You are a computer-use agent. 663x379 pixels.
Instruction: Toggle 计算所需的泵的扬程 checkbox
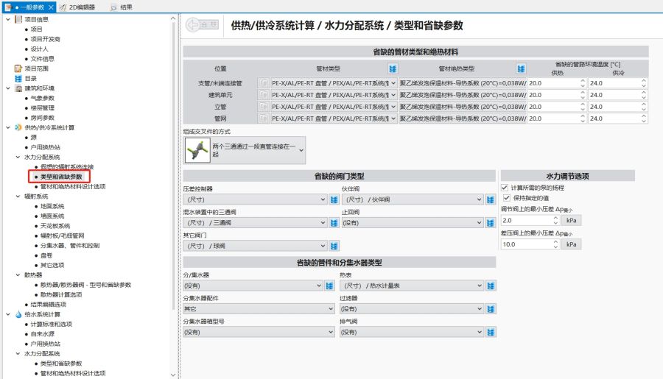pos(505,188)
